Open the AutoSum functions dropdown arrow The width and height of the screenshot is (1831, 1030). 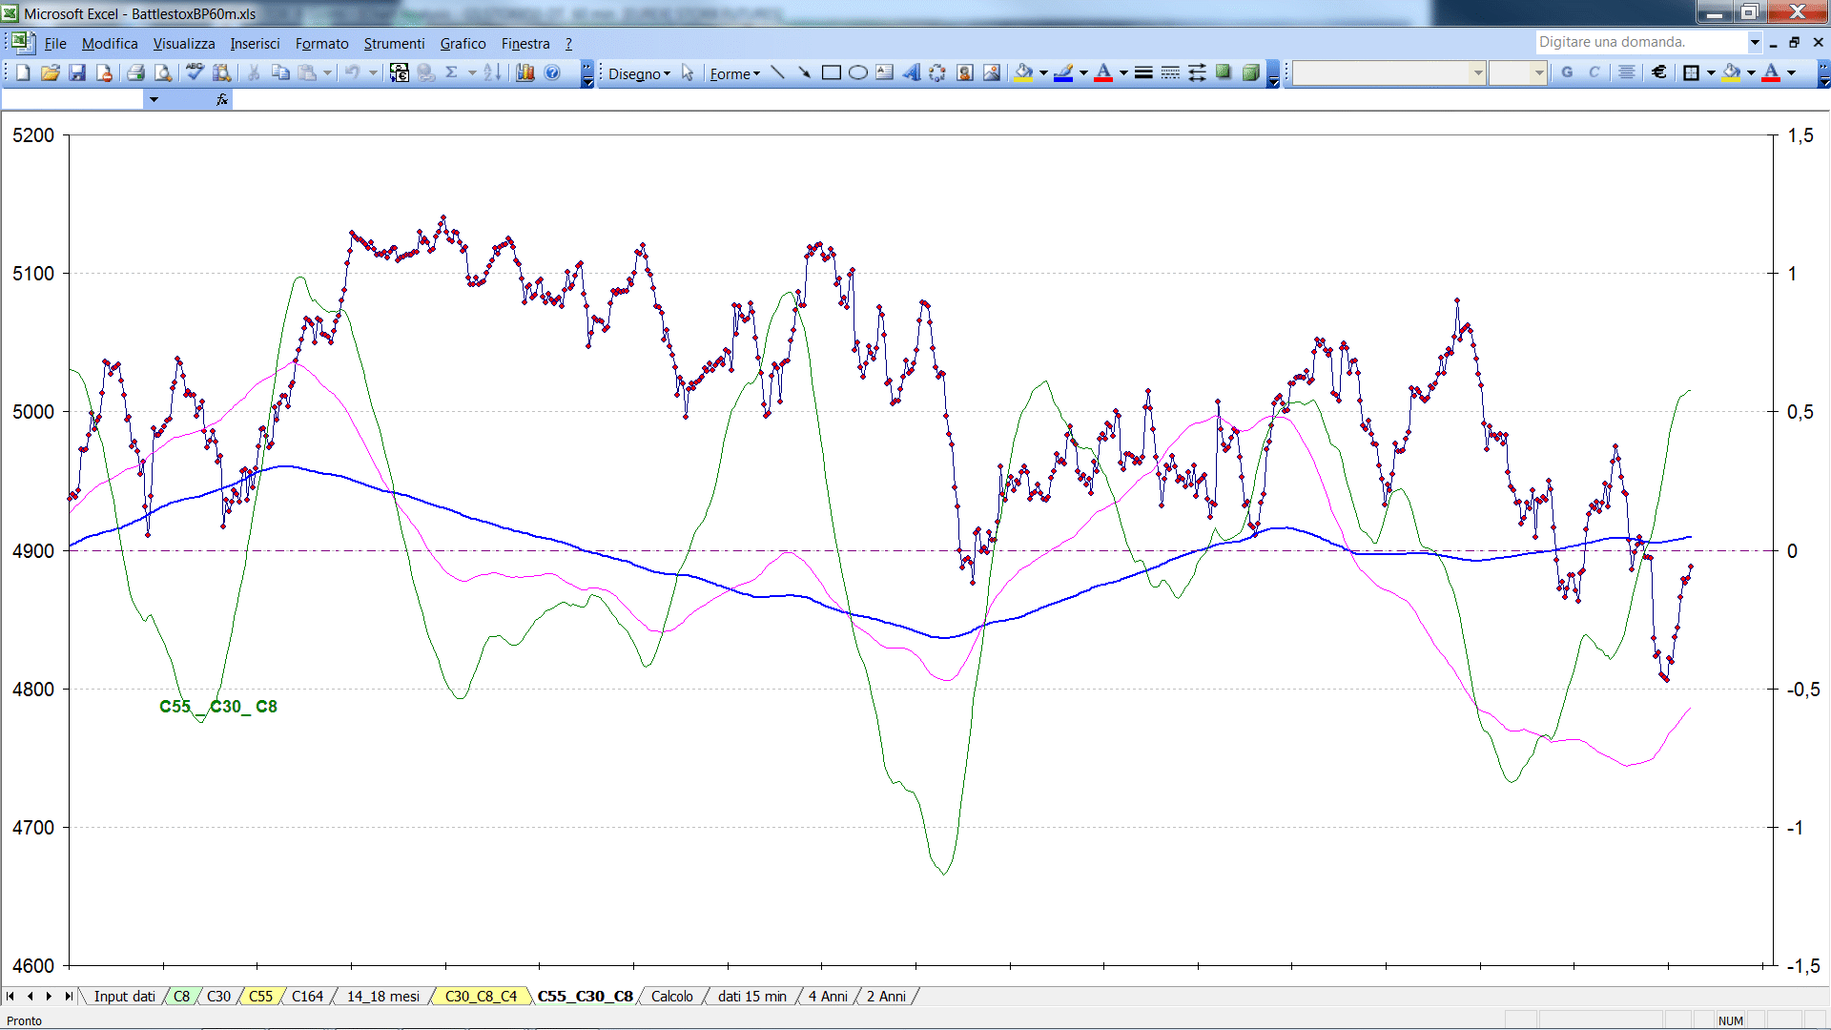[x=472, y=72]
